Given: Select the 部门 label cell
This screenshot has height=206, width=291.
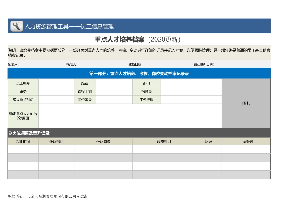Looking at the screenshot, I should point(146,83).
